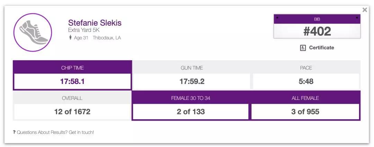Click the 2 of 133 age group result

coord(190,112)
